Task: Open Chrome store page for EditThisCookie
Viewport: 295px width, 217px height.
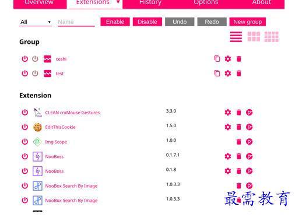Action: (x=250, y=127)
